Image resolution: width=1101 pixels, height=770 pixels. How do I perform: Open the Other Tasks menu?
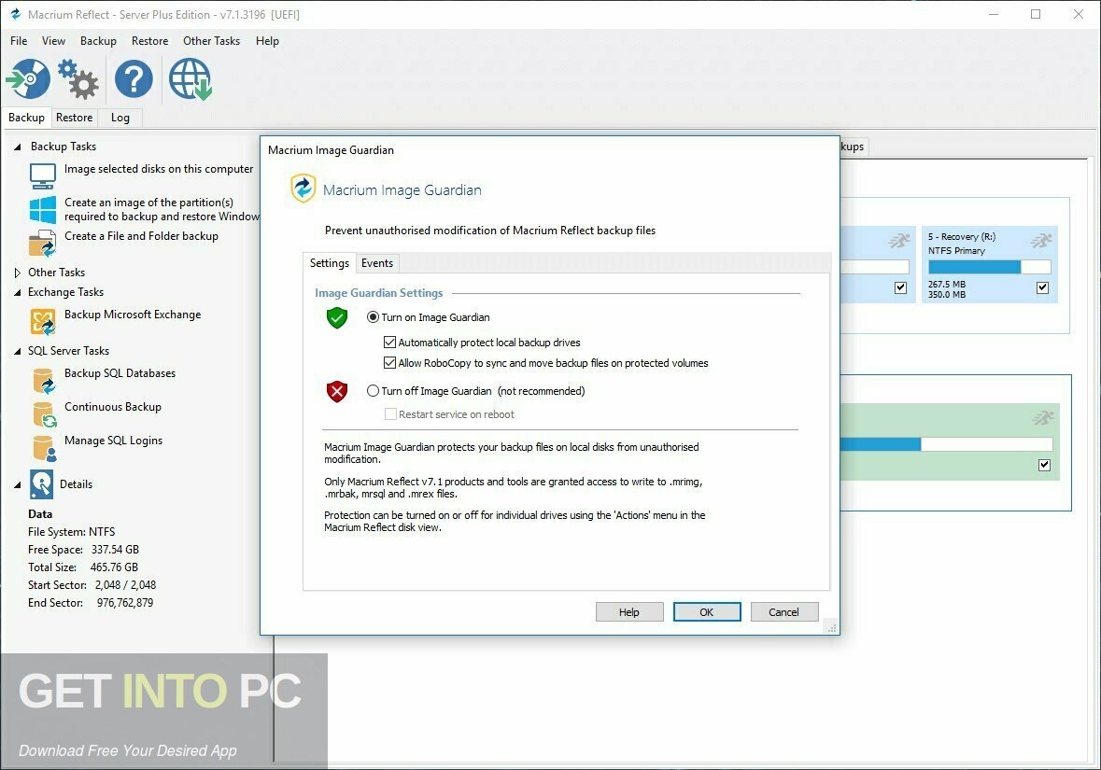click(211, 41)
